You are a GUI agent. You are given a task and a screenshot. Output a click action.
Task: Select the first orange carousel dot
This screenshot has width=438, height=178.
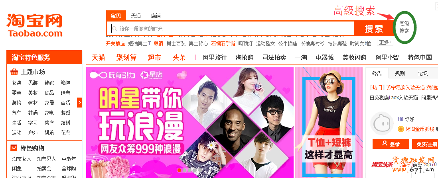click(x=180, y=170)
